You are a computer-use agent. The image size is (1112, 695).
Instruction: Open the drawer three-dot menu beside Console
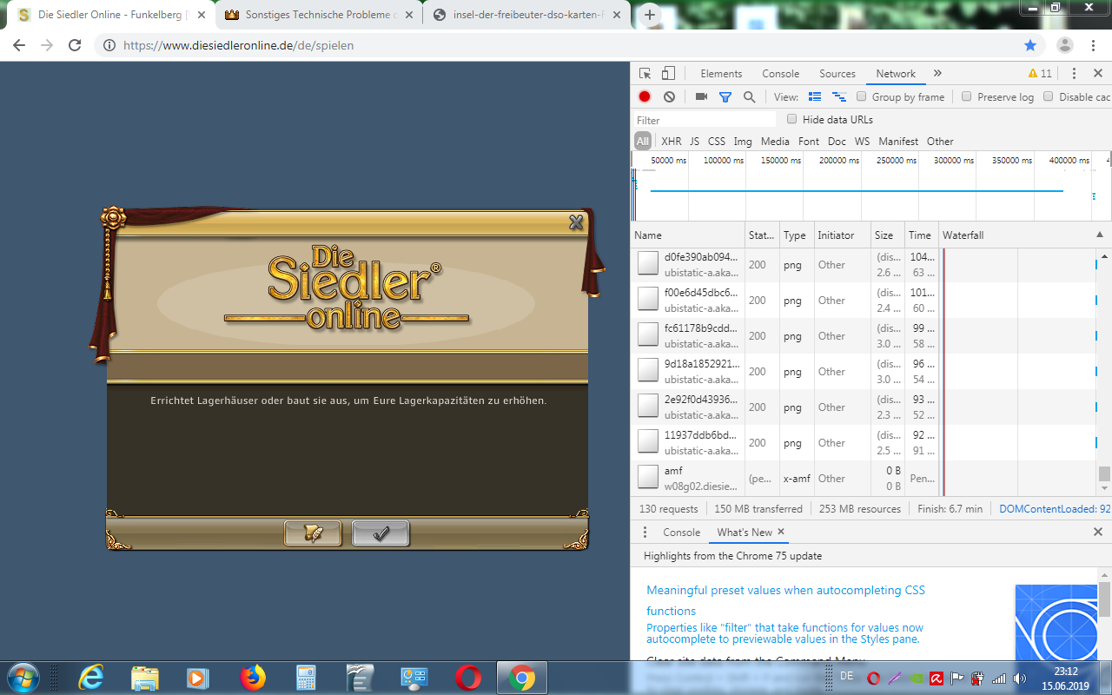pos(645,533)
